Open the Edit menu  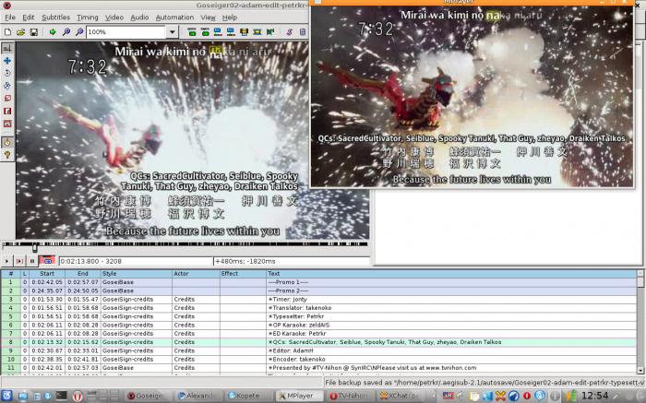click(28, 18)
